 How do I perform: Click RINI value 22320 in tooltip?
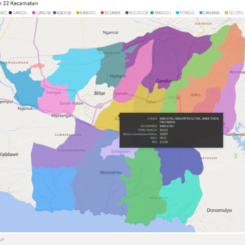164,142
